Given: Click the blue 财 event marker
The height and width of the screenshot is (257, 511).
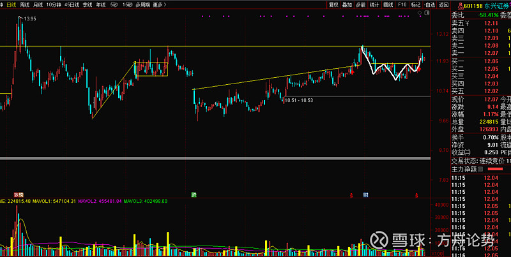Looking at the screenshot, I should coord(365,193).
